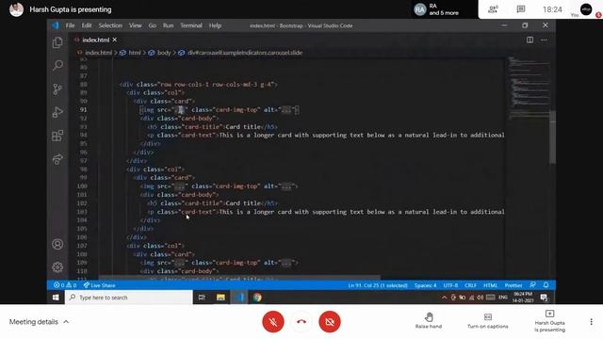
Task: Click line 88 row row-cols-1 div
Action: click(199, 84)
